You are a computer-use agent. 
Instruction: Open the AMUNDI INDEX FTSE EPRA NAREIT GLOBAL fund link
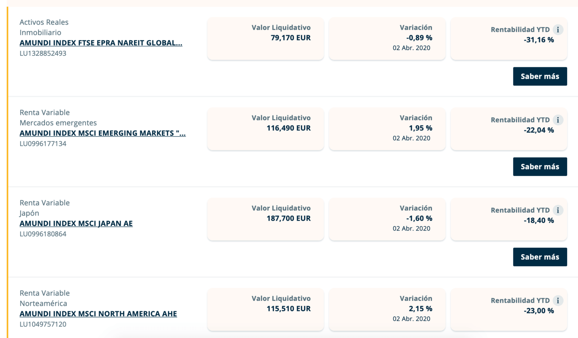click(x=101, y=43)
